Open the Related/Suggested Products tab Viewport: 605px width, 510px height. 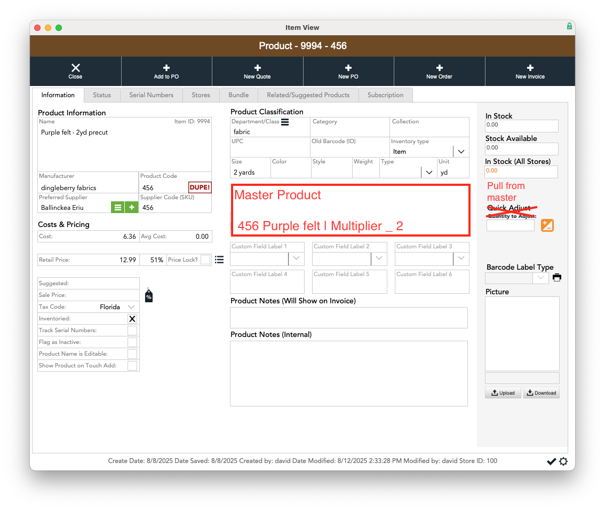click(308, 95)
